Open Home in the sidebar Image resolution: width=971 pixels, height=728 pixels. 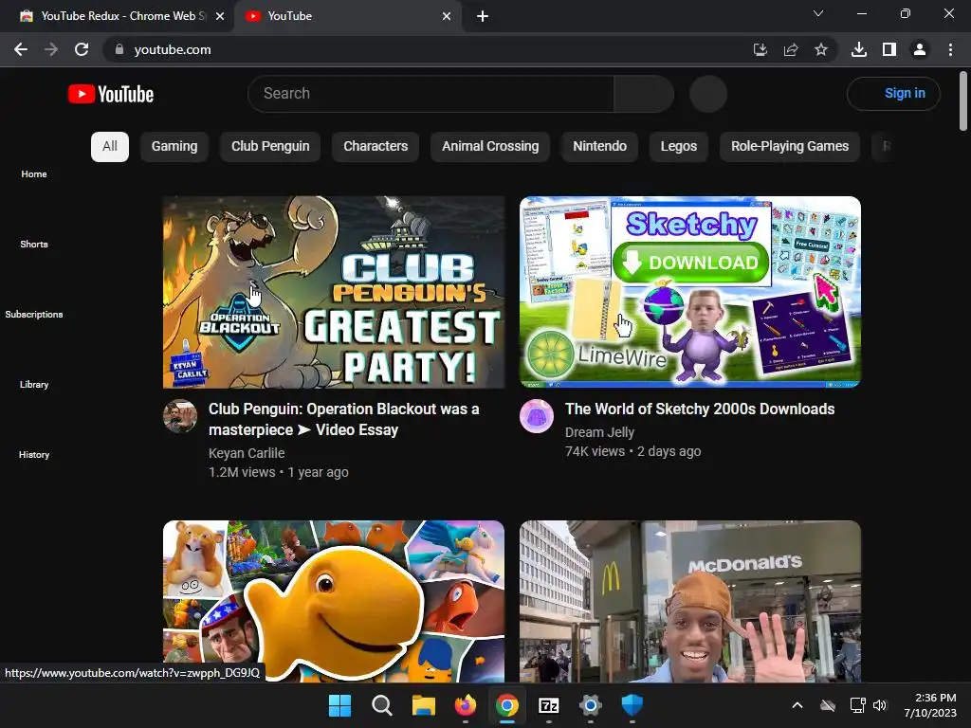[x=34, y=174]
